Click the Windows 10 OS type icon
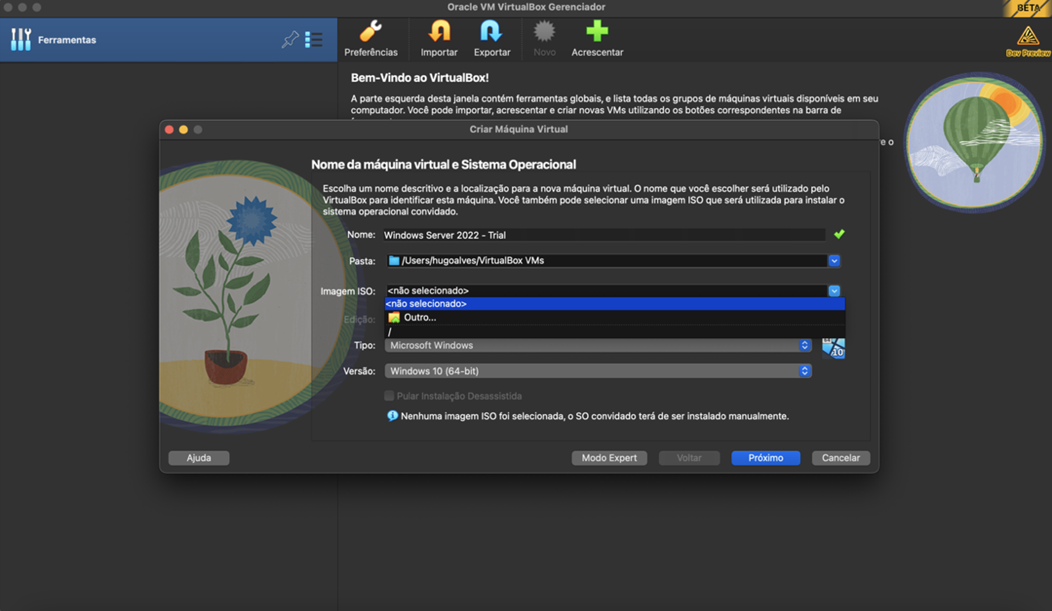 coord(833,347)
